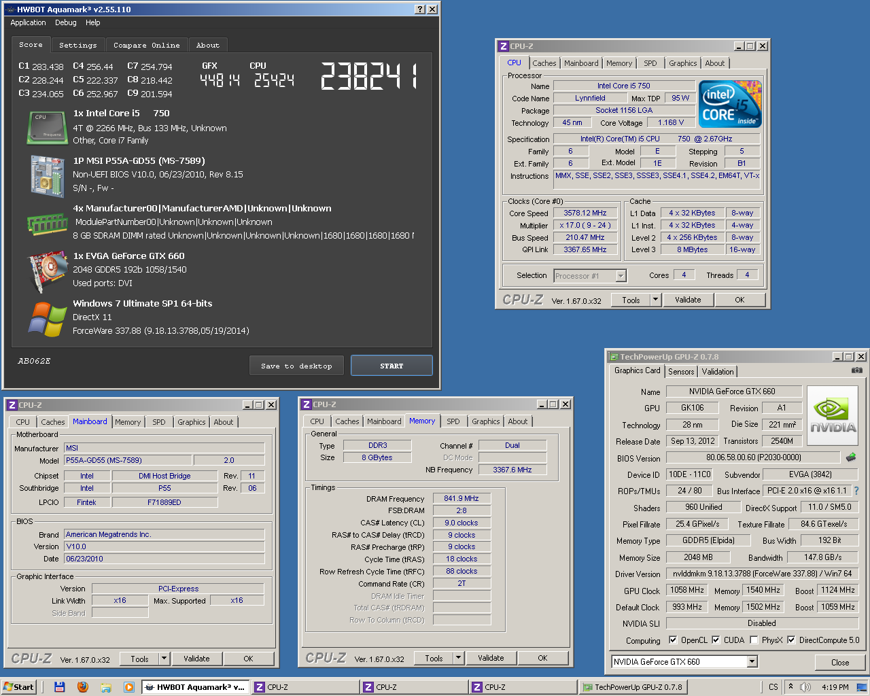Viewport: 870px width, 696px height.
Task: Click the BIOS save icon next to BIOS Version
Action: 850,457
